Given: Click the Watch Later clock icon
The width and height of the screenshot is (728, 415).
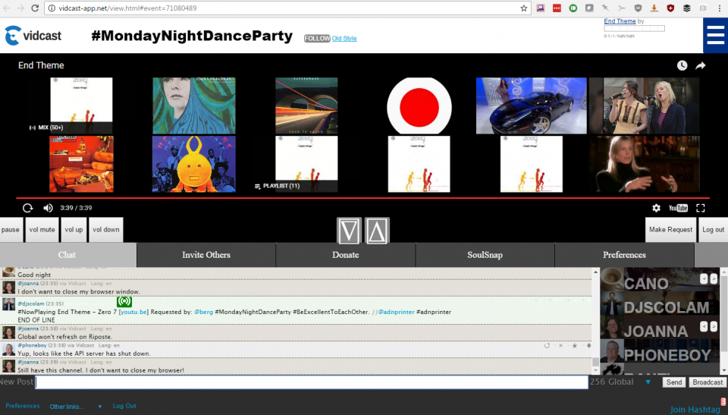Looking at the screenshot, I should pos(682,66).
